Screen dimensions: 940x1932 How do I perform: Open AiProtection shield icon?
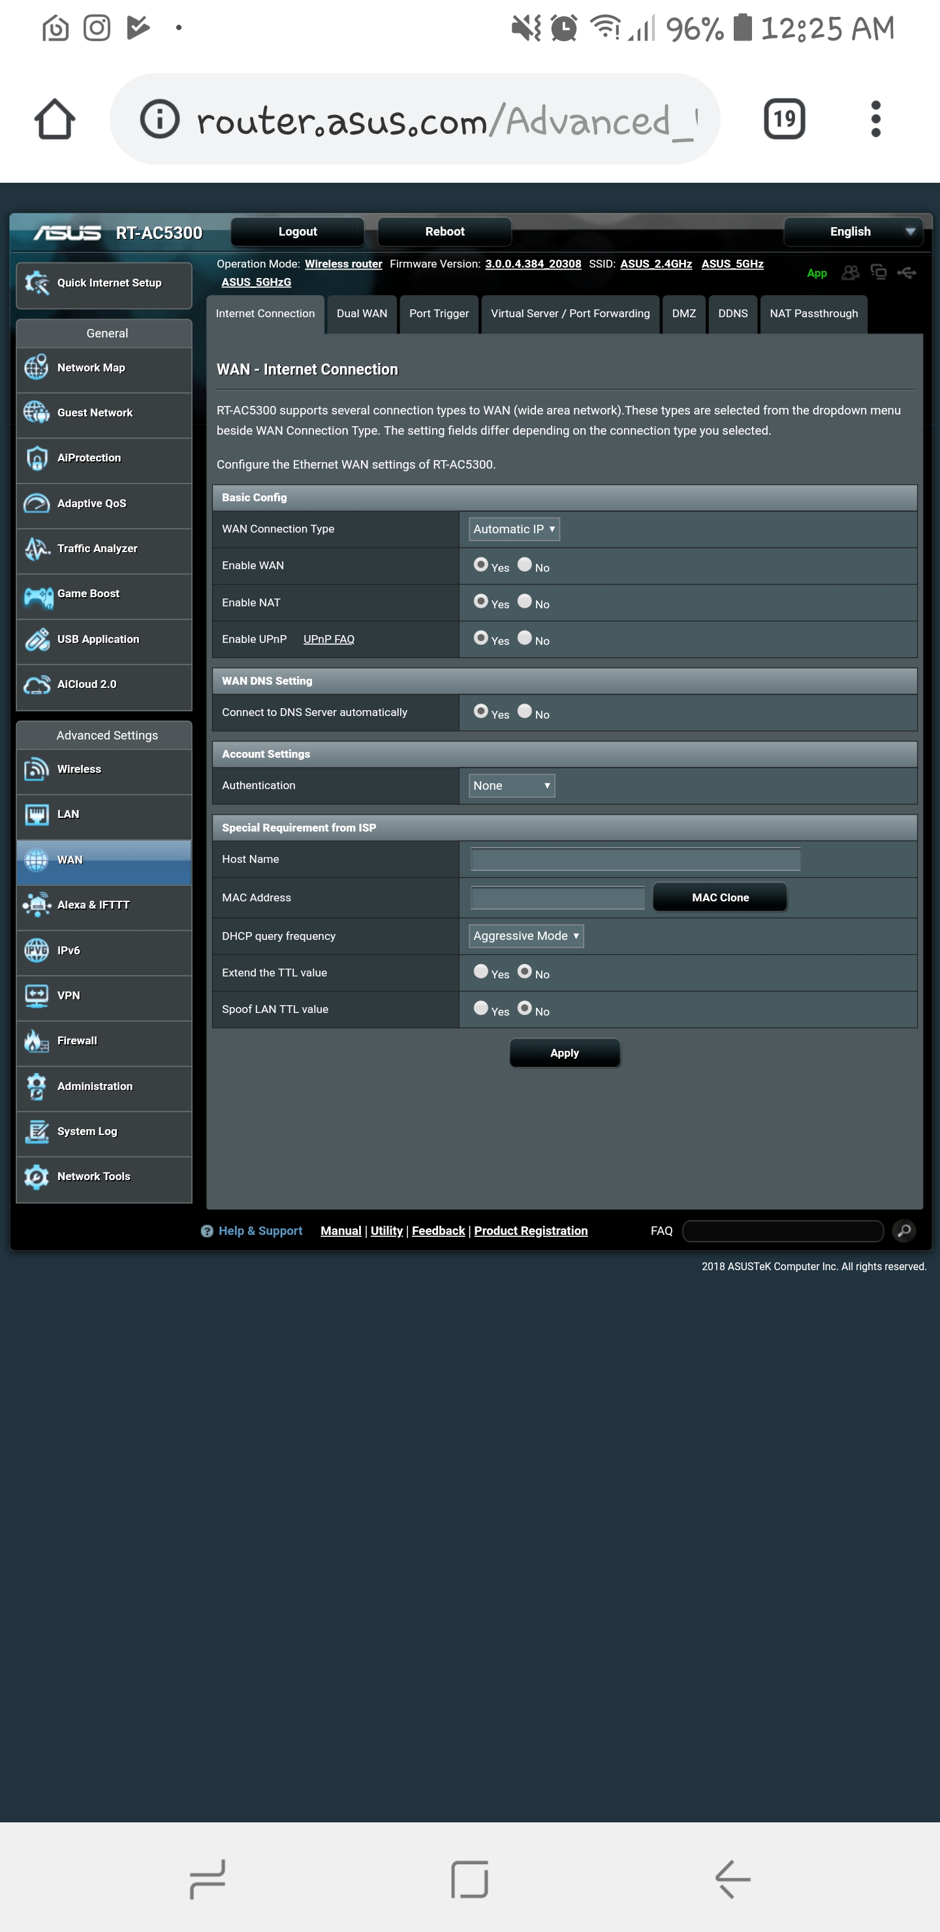click(x=37, y=458)
